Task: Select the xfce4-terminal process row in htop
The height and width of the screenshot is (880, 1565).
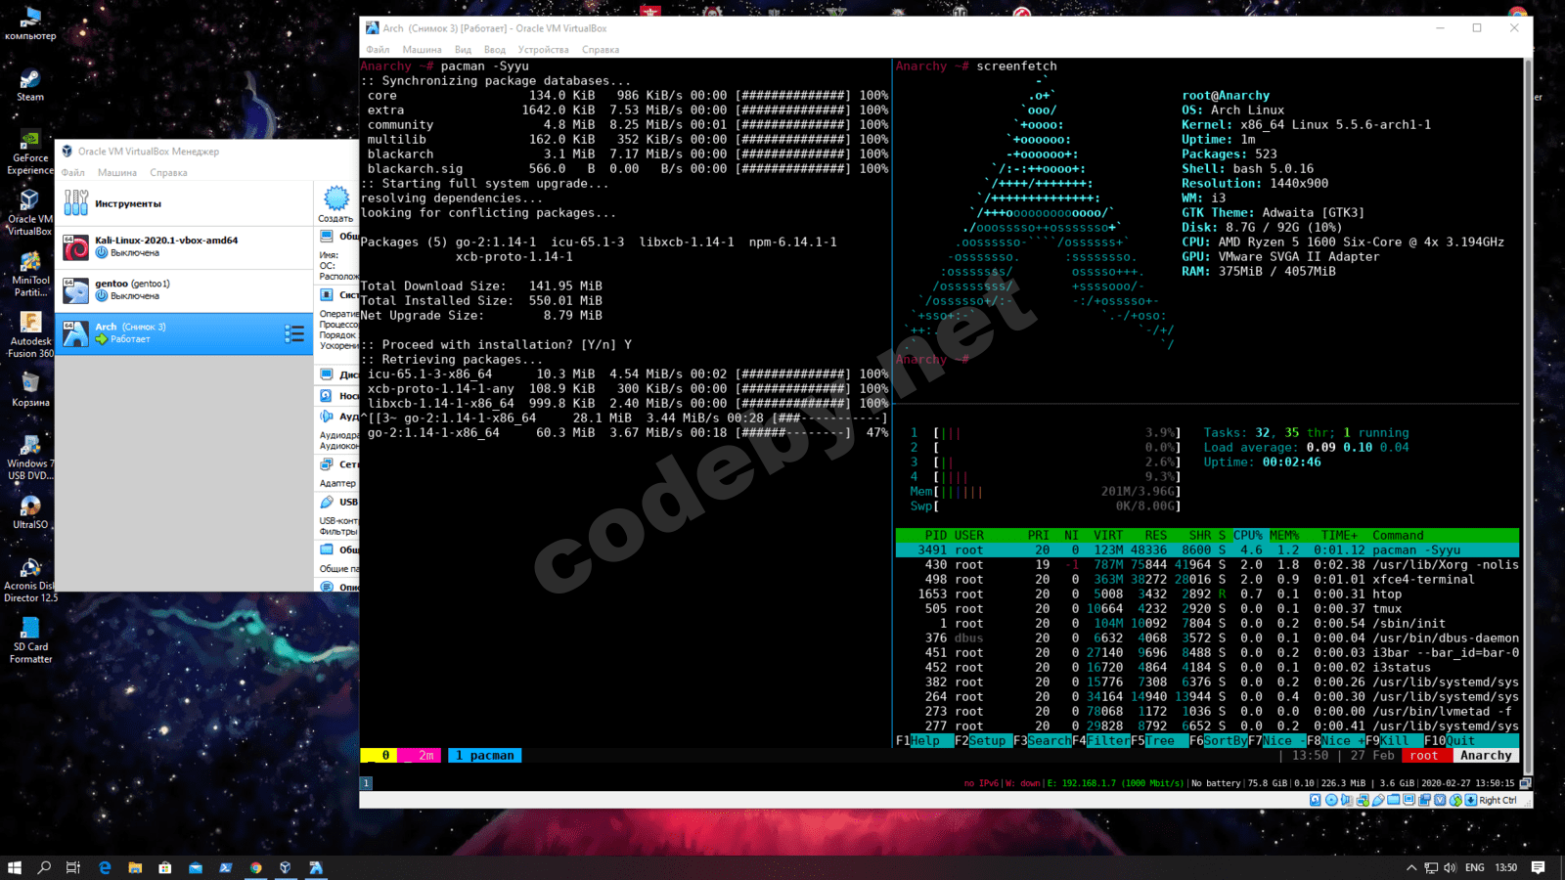Action: [1207, 580]
